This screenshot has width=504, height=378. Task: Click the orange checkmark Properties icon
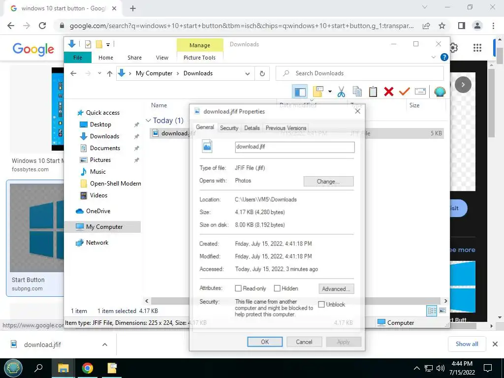[x=405, y=92]
